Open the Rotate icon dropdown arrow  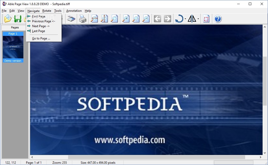(x=185, y=19)
